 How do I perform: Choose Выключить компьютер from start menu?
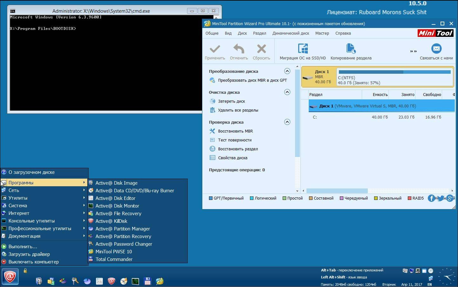pos(44,262)
